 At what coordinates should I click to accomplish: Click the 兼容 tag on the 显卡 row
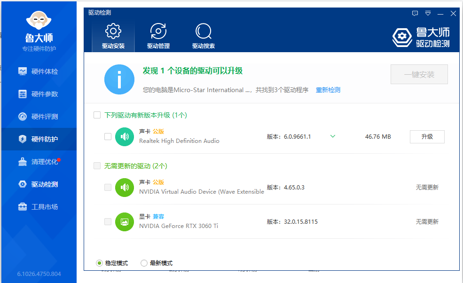pyautogui.click(x=158, y=216)
